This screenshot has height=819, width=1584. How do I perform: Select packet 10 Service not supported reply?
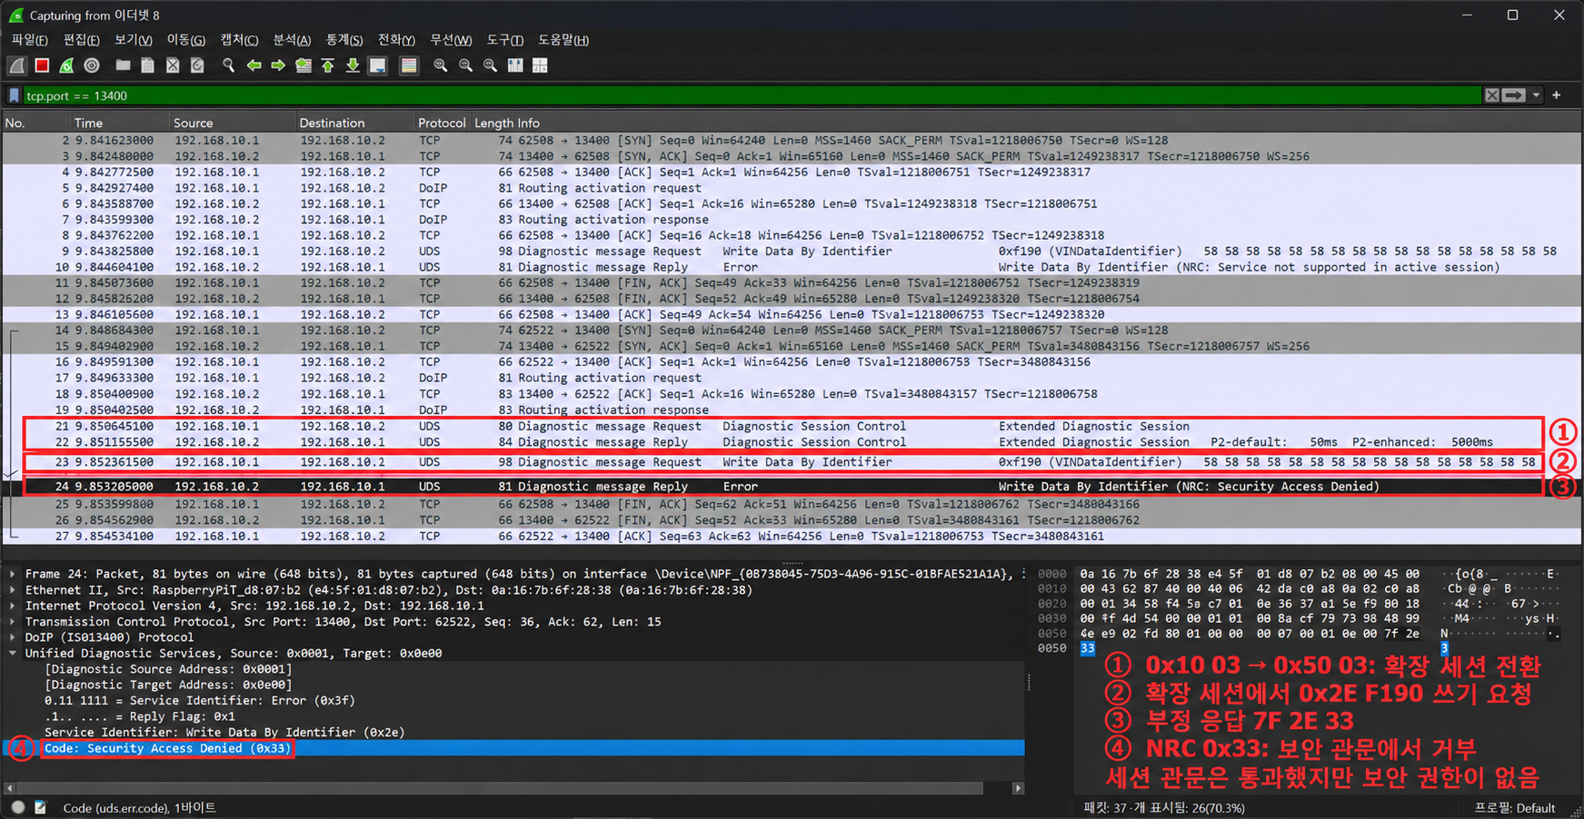791,267
